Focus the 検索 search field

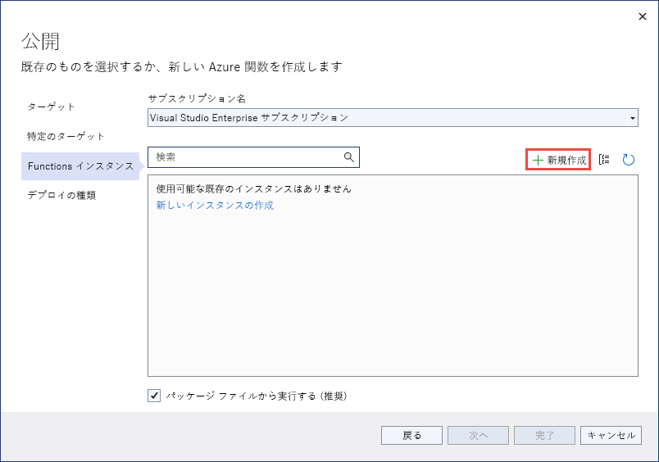point(253,157)
